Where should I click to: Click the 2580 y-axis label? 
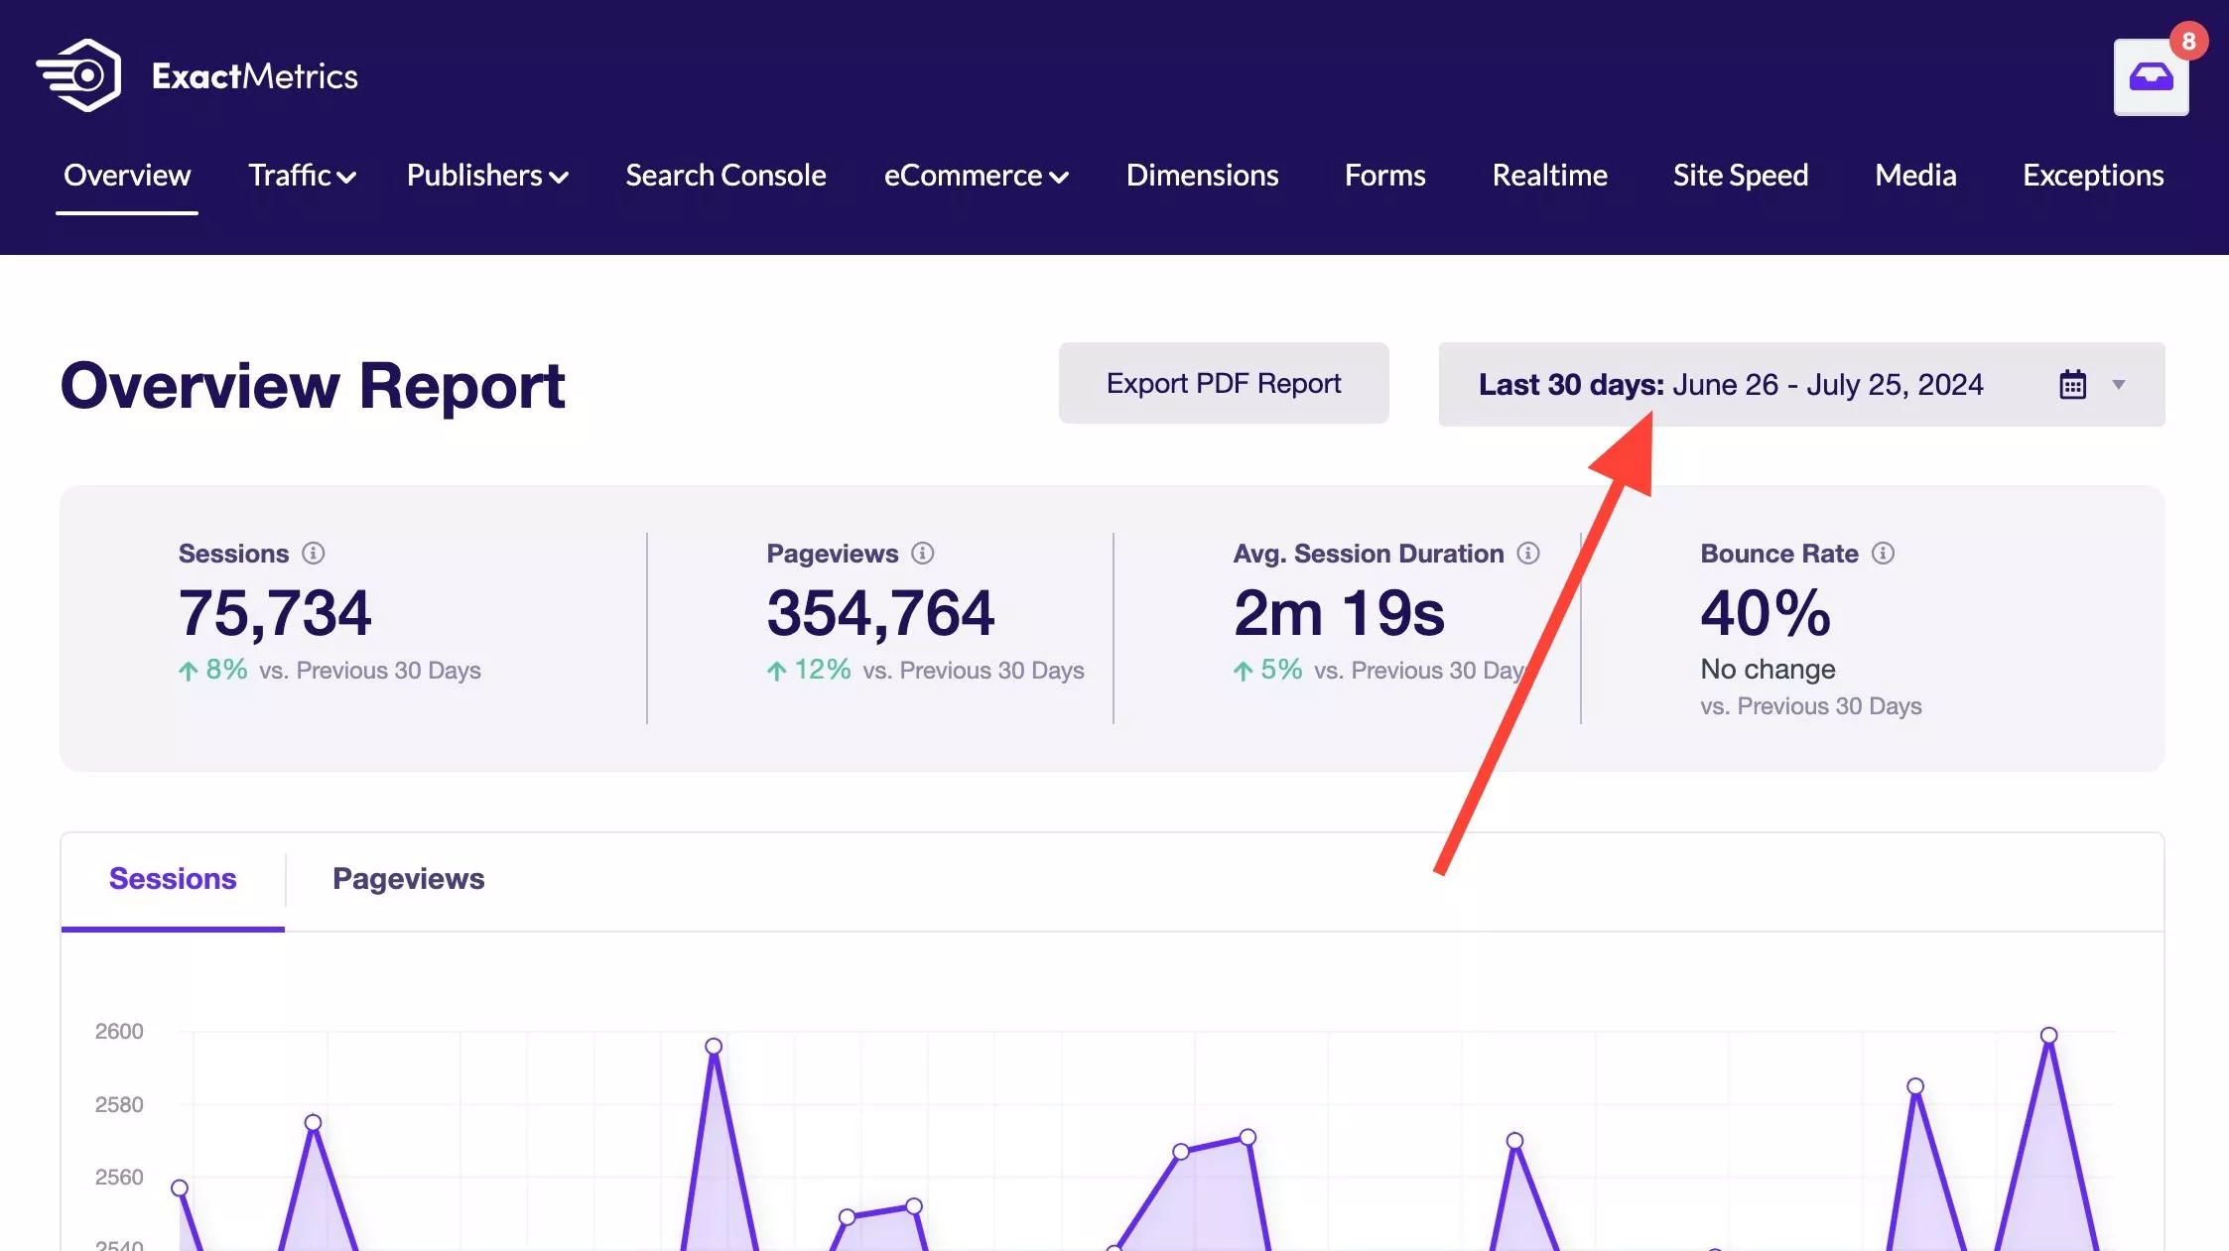point(119,1105)
